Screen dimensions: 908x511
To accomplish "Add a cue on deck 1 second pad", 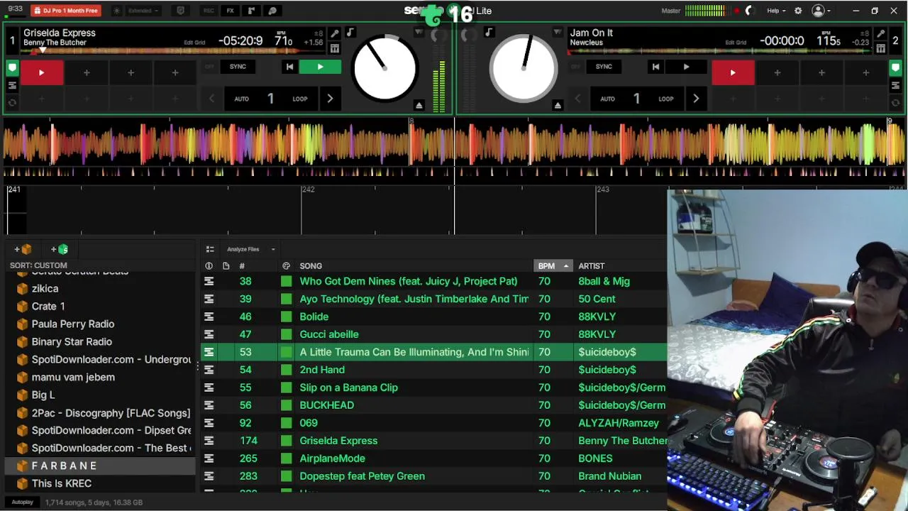I will click(x=87, y=72).
